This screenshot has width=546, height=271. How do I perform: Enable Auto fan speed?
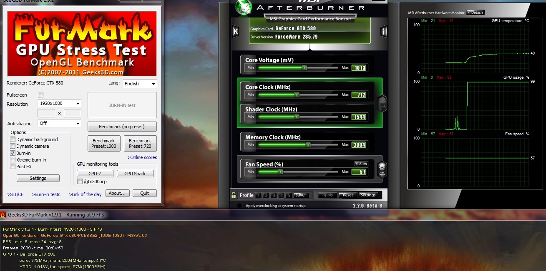click(361, 164)
